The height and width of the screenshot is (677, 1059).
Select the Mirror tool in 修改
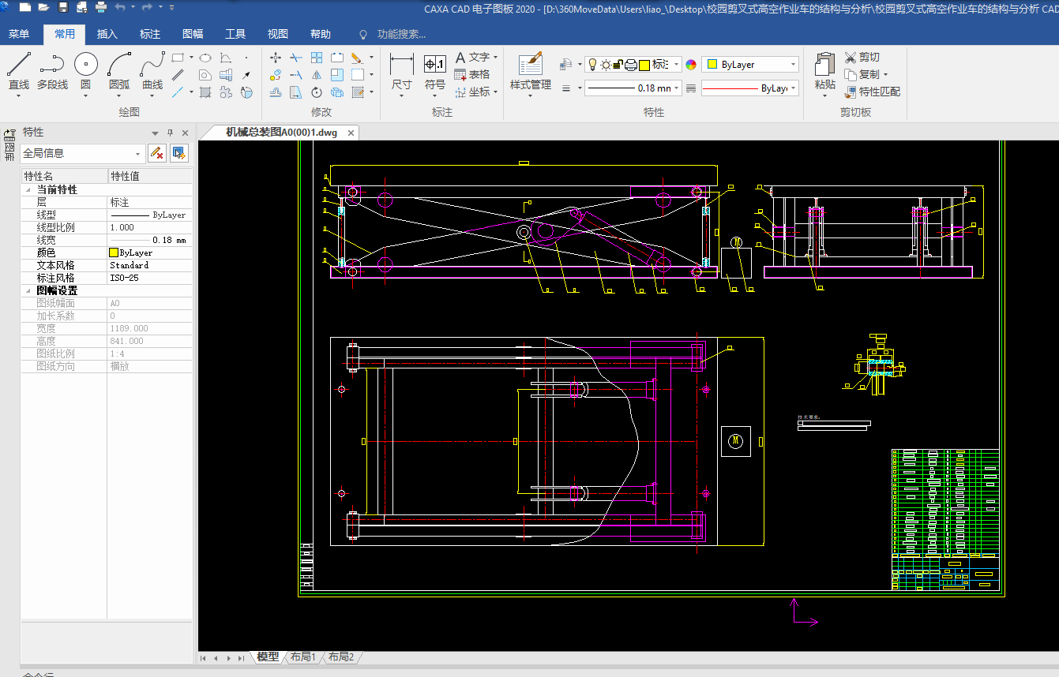[317, 75]
